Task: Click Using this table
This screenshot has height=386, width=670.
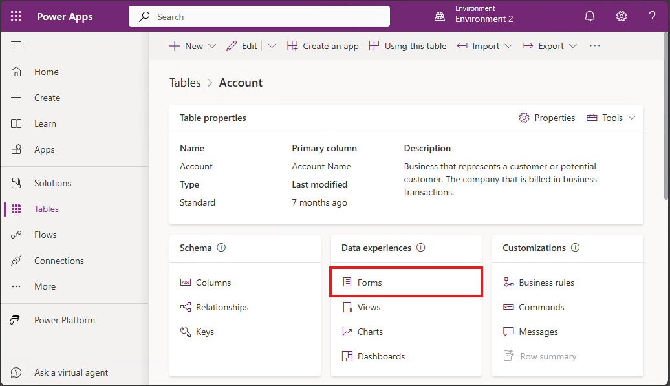Action: [x=407, y=46]
